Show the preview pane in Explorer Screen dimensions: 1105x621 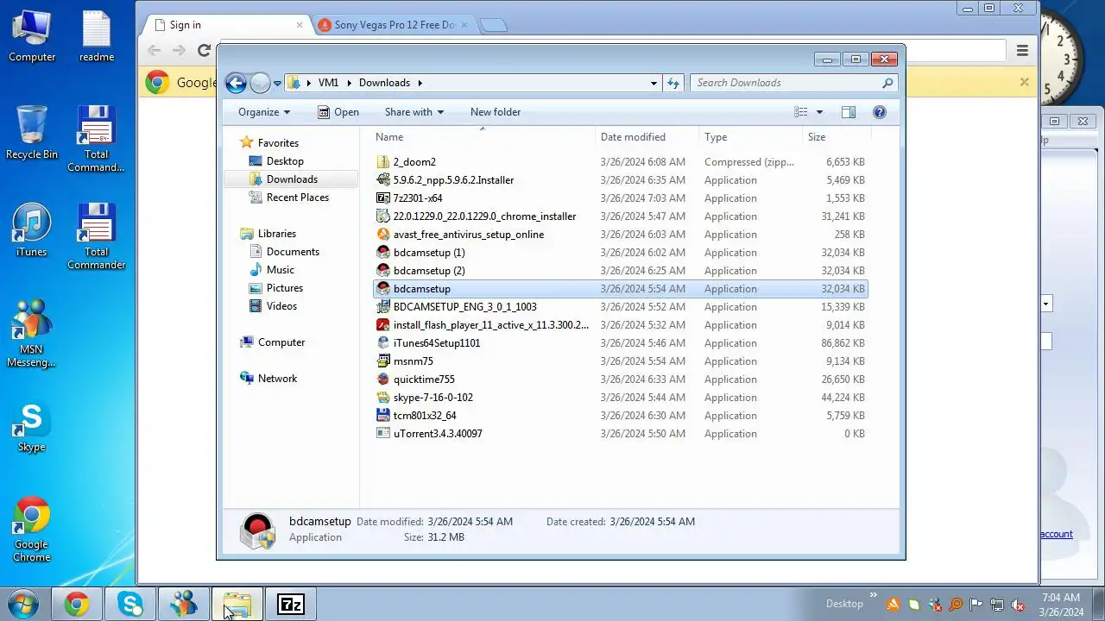pos(849,112)
